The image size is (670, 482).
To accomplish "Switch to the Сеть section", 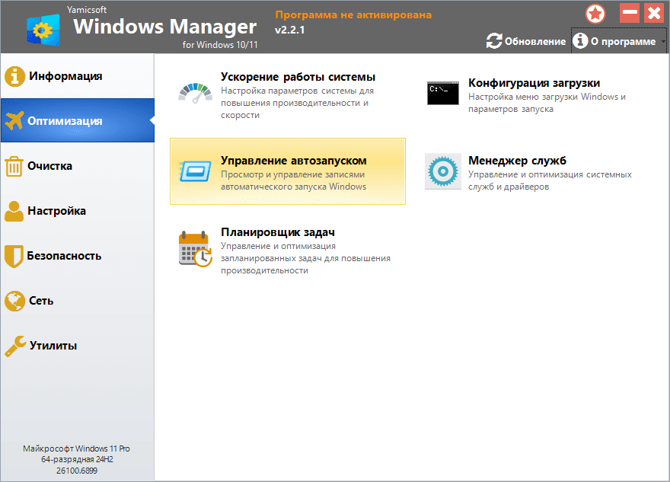I will [x=78, y=301].
